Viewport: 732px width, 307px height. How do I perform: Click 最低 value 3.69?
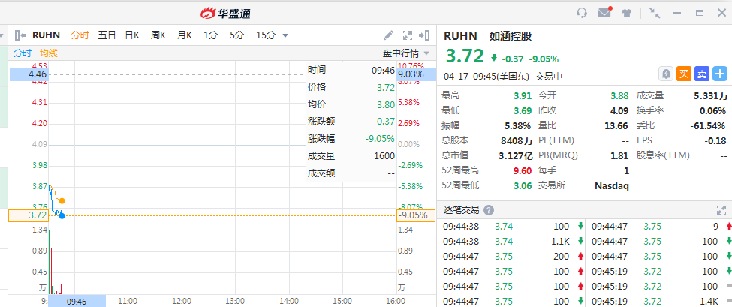point(523,110)
